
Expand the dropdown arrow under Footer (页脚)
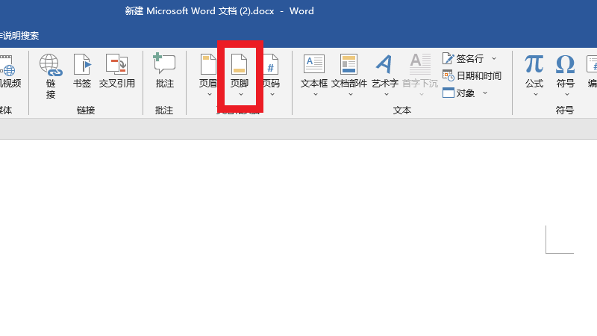(240, 95)
